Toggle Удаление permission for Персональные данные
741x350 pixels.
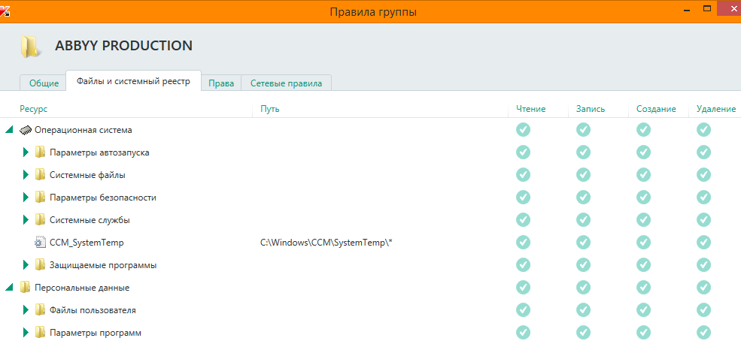[703, 288]
